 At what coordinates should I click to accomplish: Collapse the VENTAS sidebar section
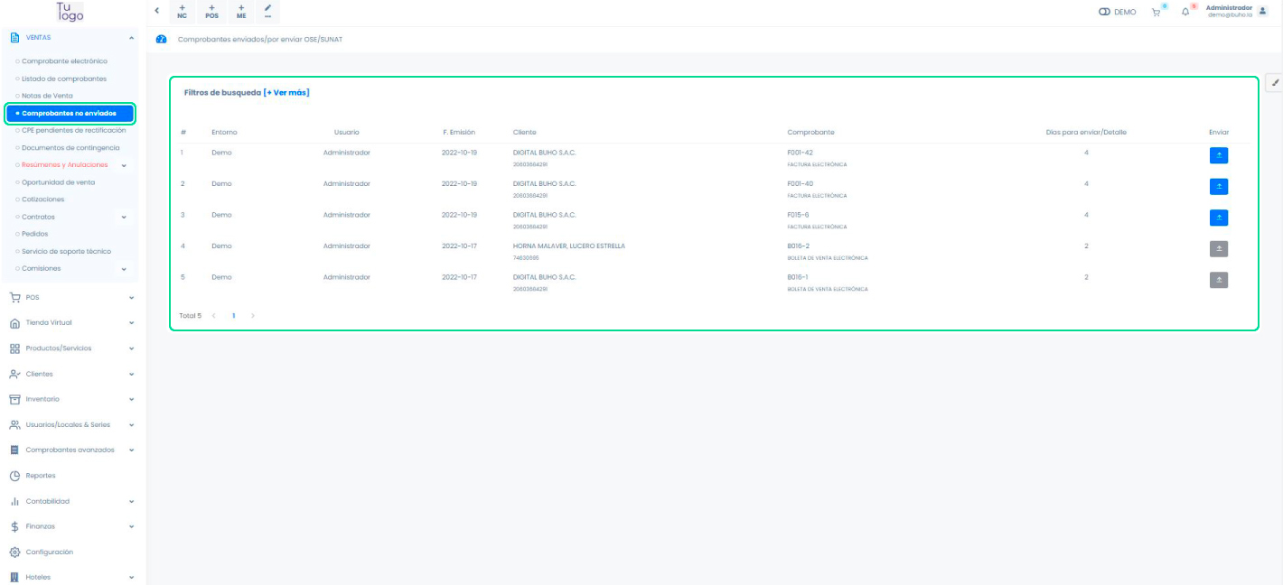click(132, 38)
